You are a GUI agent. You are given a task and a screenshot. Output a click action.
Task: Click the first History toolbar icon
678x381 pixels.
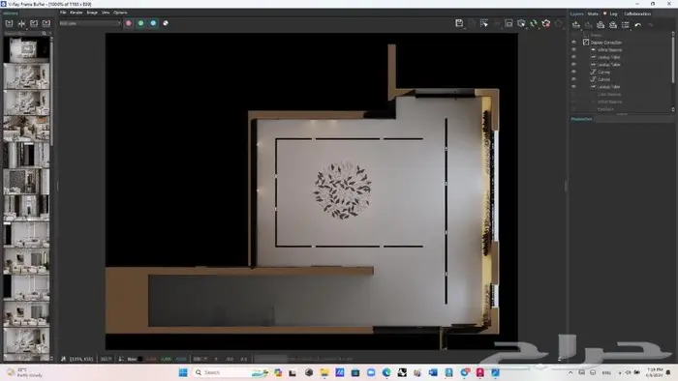click(9, 23)
